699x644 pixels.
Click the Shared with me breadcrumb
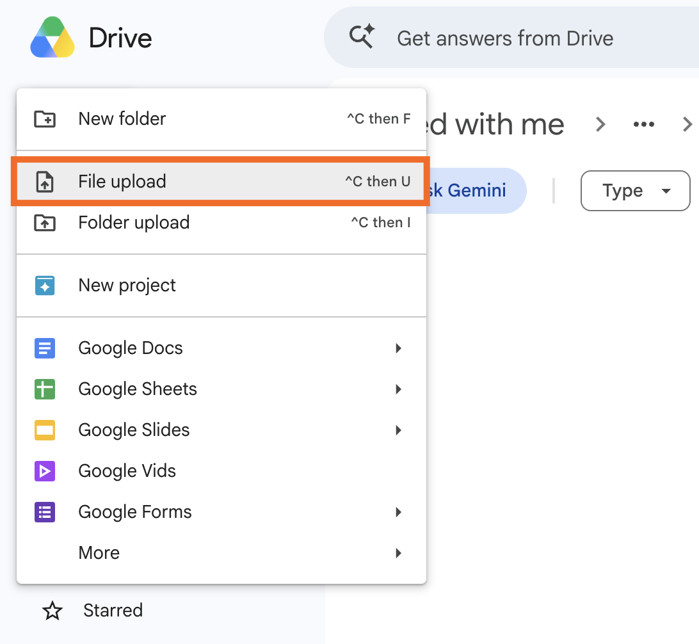(495, 124)
